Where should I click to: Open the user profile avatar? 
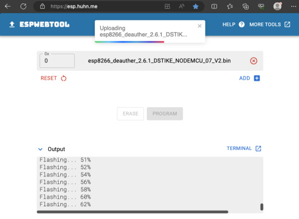(x=277, y=6)
